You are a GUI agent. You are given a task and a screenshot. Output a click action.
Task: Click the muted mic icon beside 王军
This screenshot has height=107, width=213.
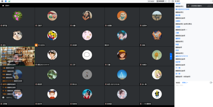[x=71, y=65]
